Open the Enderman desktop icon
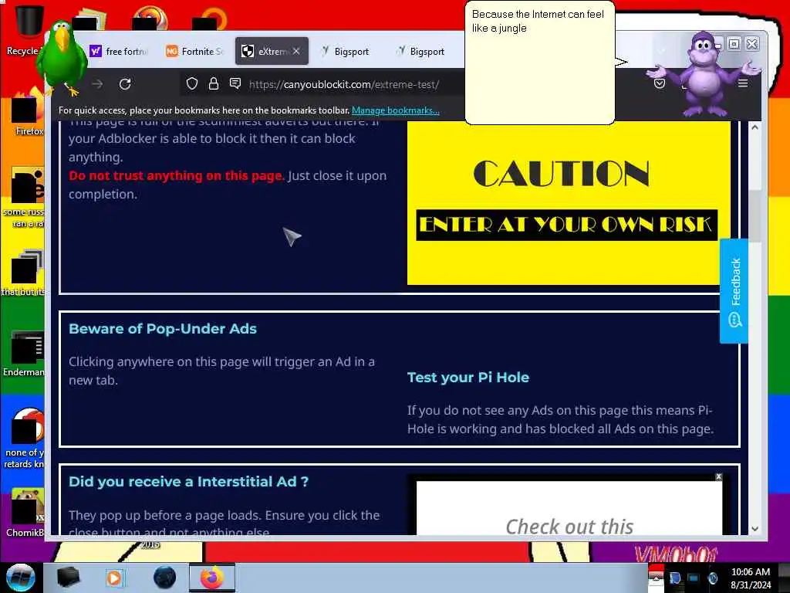 tap(25, 353)
